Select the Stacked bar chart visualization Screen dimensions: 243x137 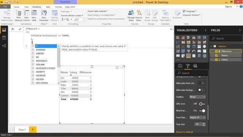click(x=178, y=37)
